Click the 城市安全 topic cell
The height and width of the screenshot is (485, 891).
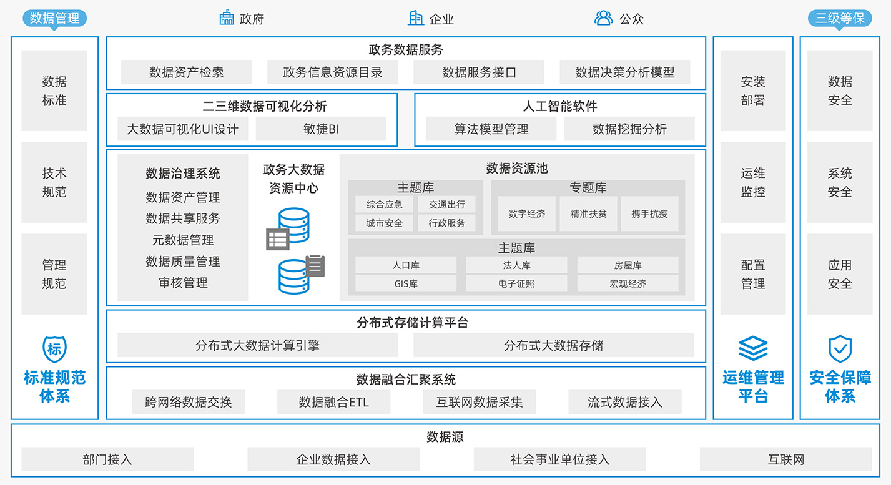click(x=384, y=223)
